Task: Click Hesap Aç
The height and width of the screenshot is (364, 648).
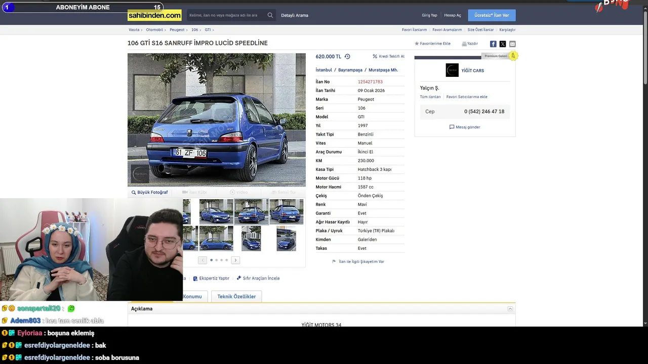Action: tap(453, 15)
